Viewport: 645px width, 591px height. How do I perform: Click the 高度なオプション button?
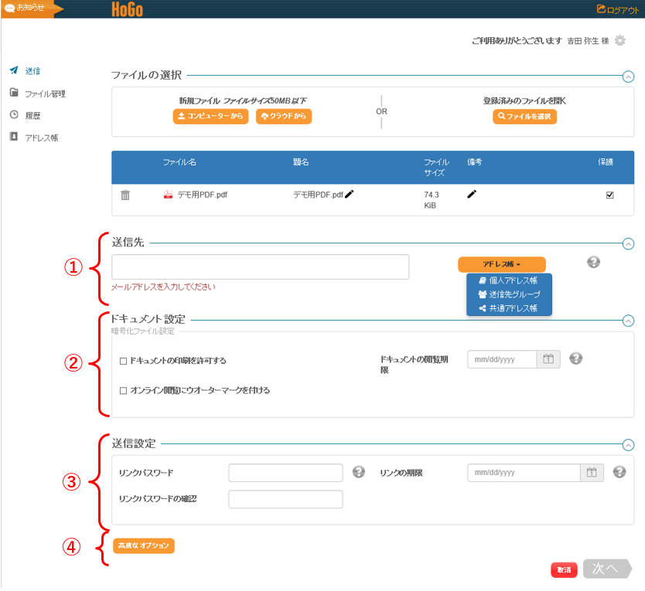[x=144, y=546]
